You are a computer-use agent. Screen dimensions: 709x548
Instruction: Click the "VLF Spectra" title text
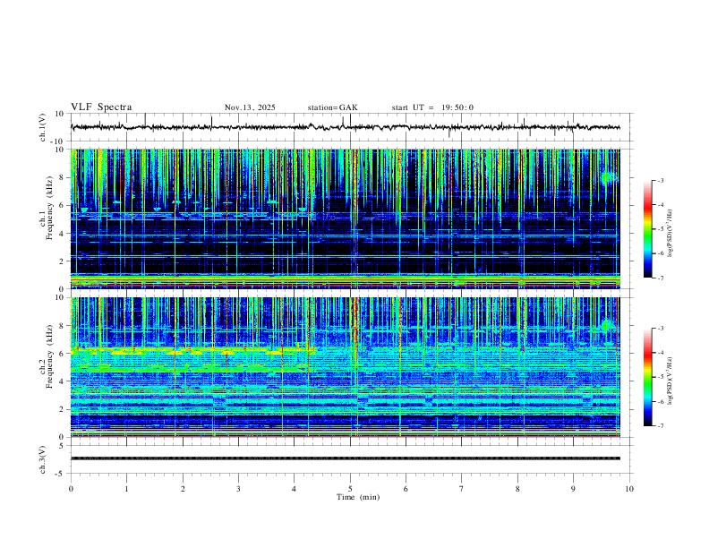click(x=101, y=107)
